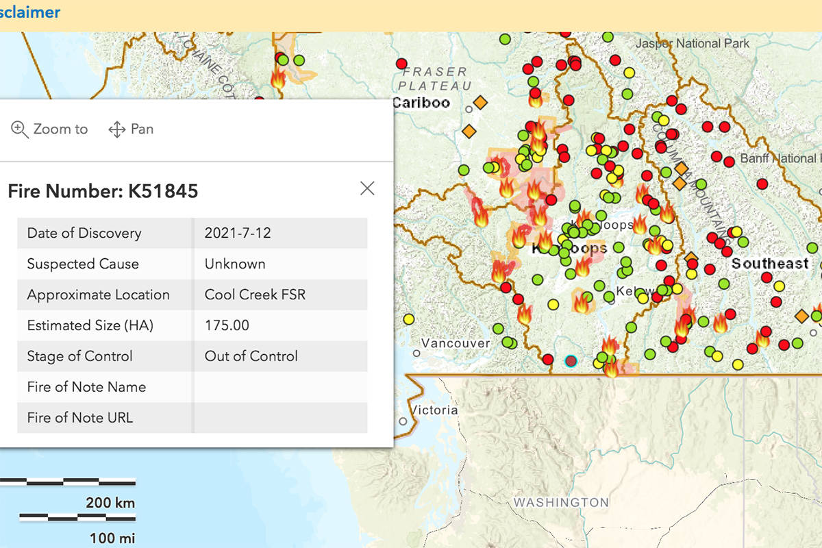Click orange diamond marker beside Cariboo label
This screenshot has height=548, width=822.
(x=480, y=102)
